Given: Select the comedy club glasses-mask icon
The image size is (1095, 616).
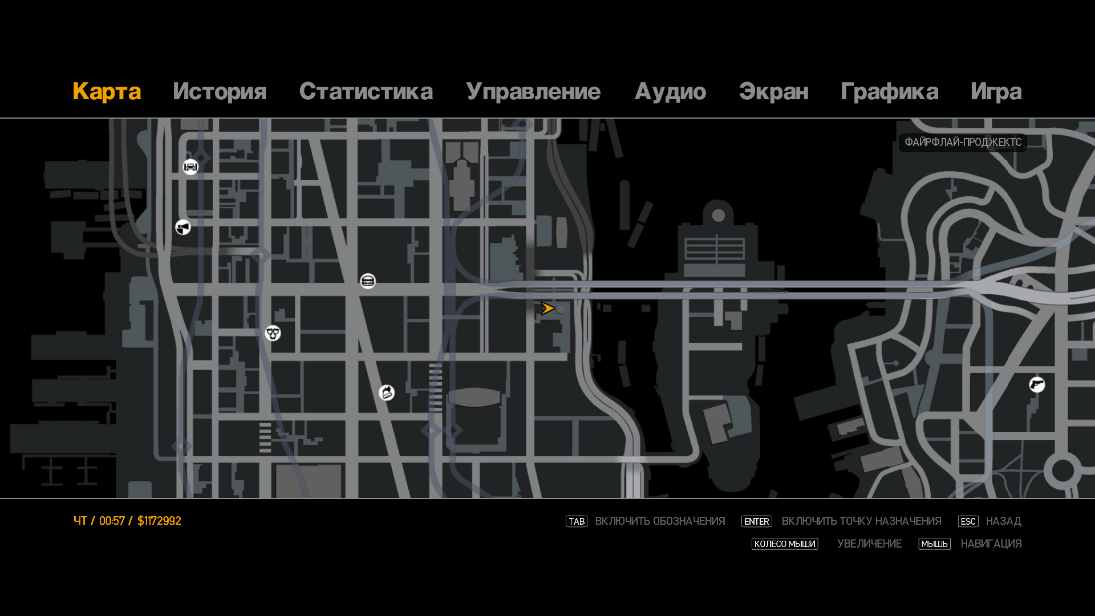Looking at the screenshot, I should click(273, 333).
